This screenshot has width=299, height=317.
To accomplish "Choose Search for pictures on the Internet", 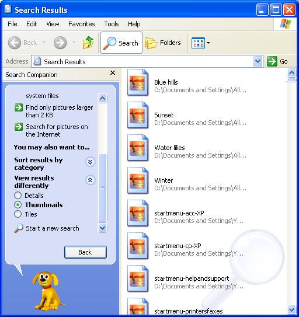I will click(x=57, y=130).
